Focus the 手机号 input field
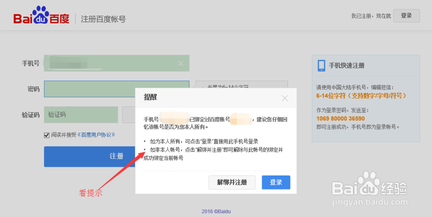The image size is (432, 217). [117, 63]
